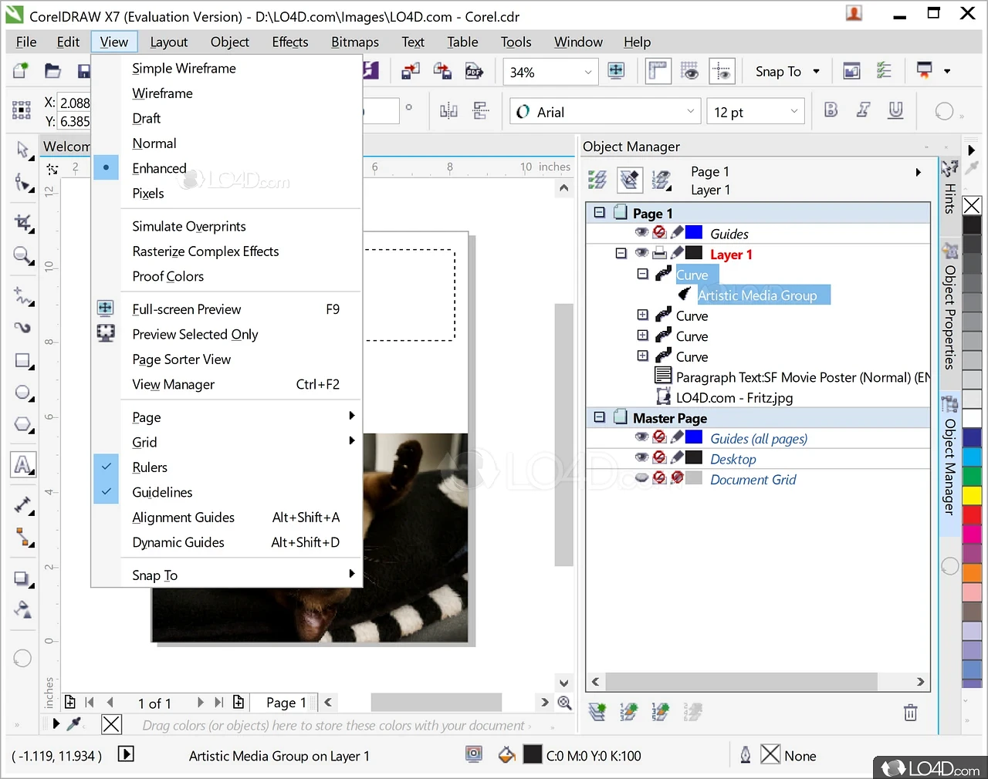Select the Connector tool
The width and height of the screenshot is (988, 779).
click(23, 538)
